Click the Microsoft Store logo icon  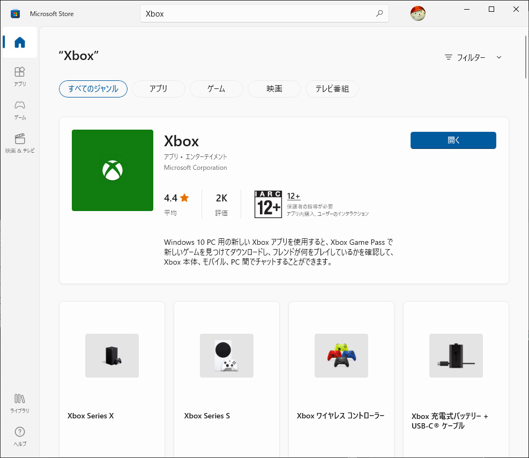[15, 13]
